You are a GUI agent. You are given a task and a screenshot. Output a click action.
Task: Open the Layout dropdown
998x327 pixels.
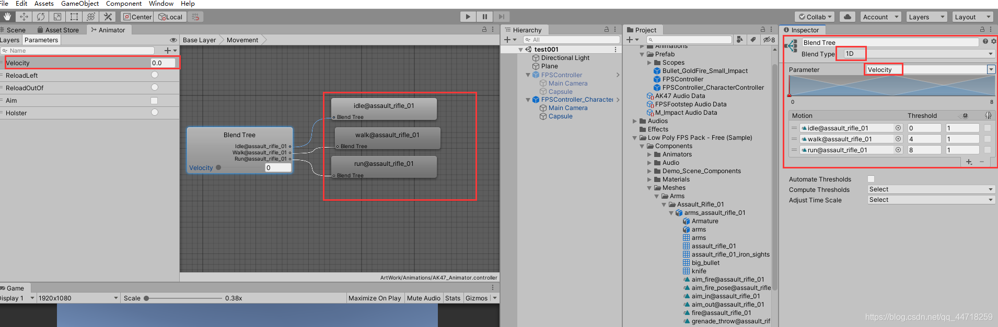pyautogui.click(x=972, y=17)
